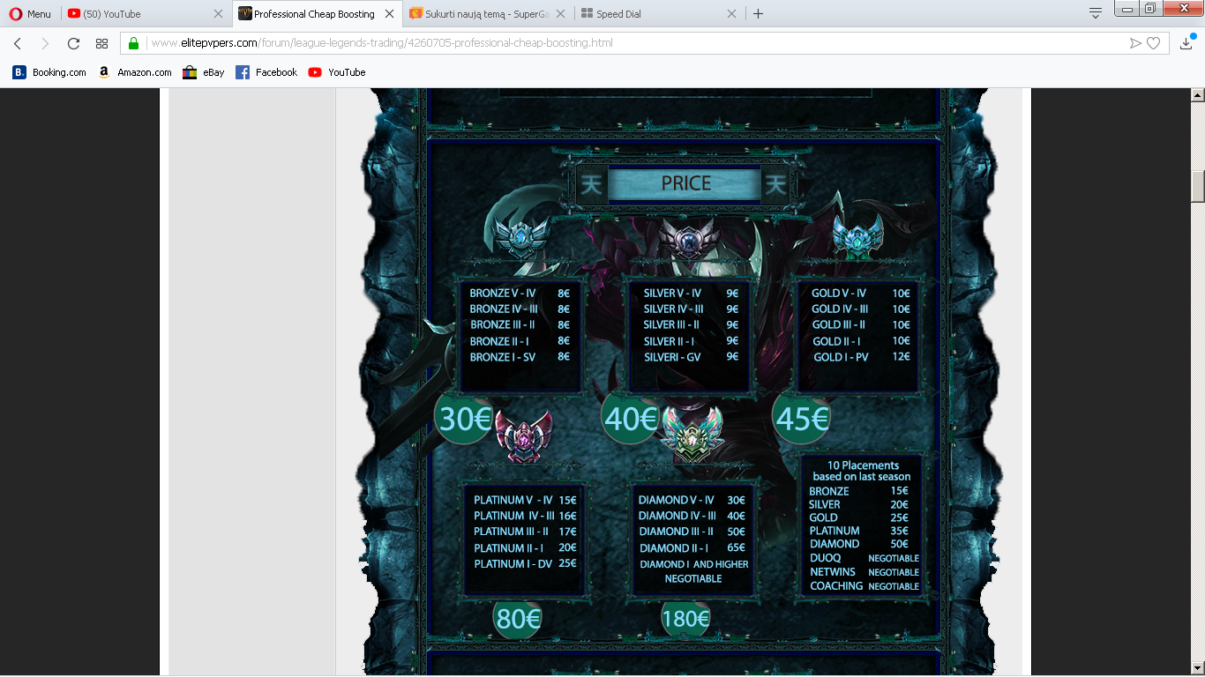Click the green secure lock icon
The width and height of the screenshot is (1205, 677).
[134, 43]
